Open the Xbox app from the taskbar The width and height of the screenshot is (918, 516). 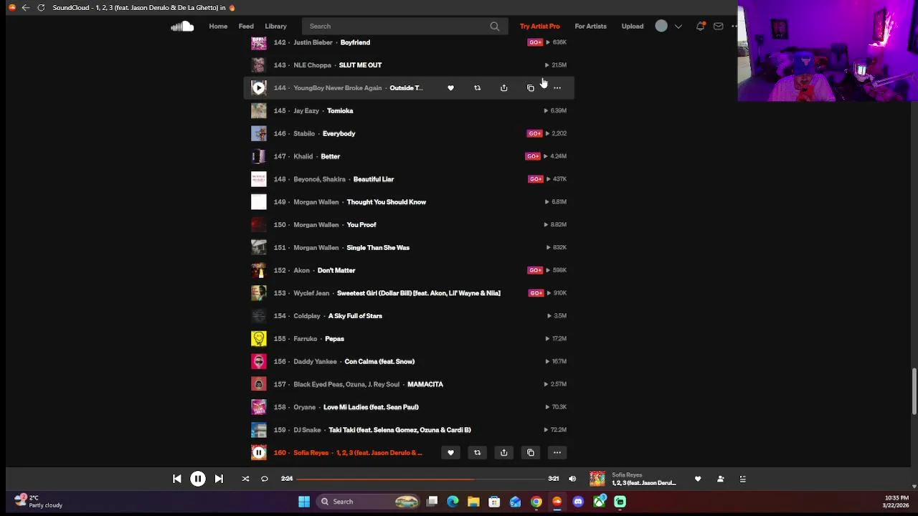click(599, 502)
